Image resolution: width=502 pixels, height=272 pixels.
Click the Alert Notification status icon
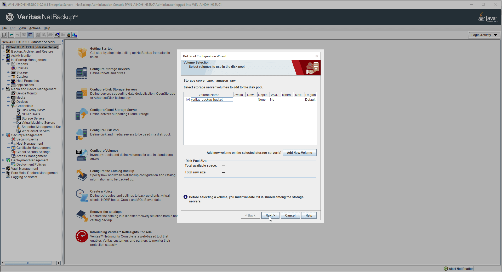(446, 269)
